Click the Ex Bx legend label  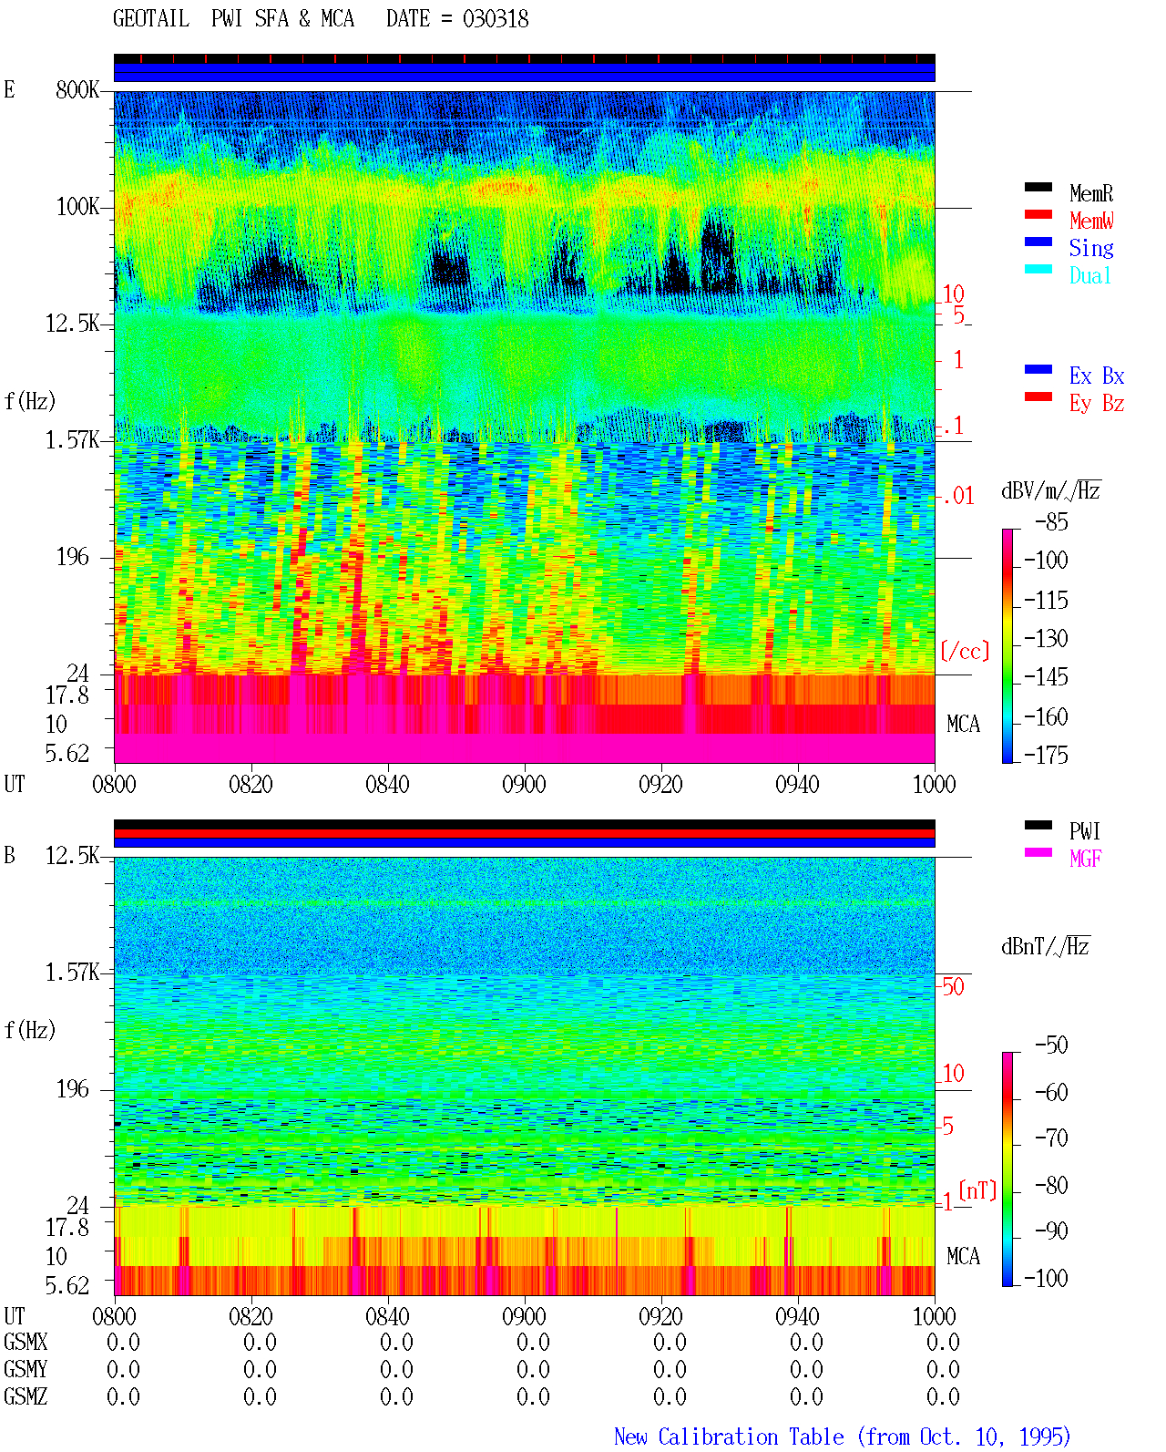tap(1097, 376)
